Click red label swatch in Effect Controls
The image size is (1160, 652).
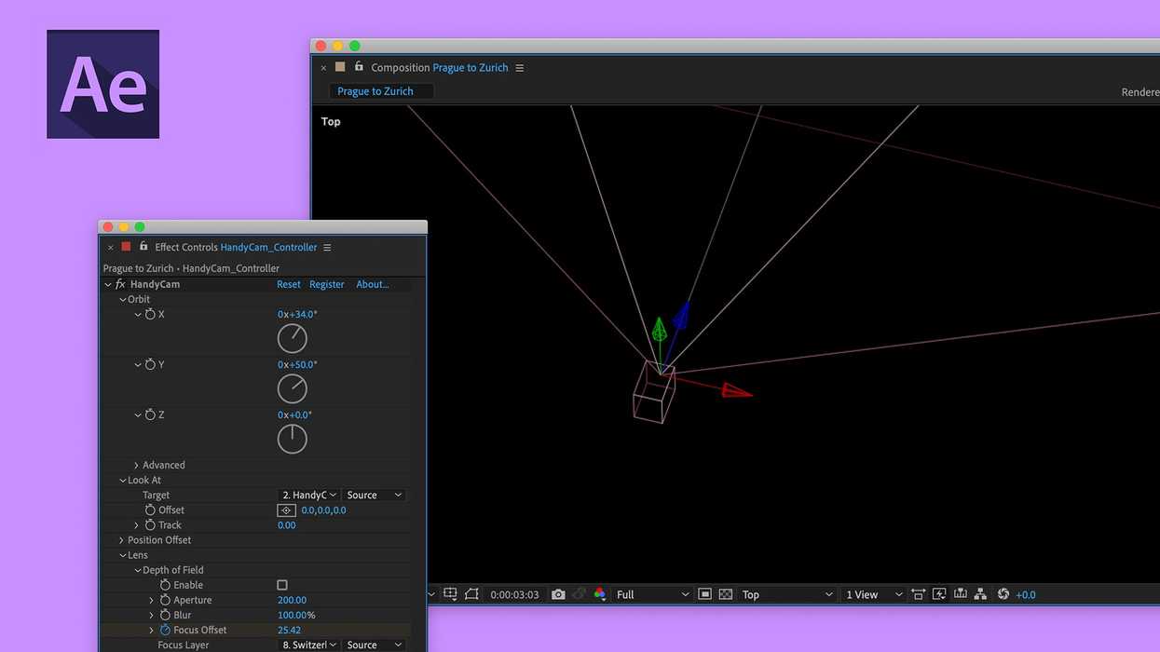click(x=126, y=247)
